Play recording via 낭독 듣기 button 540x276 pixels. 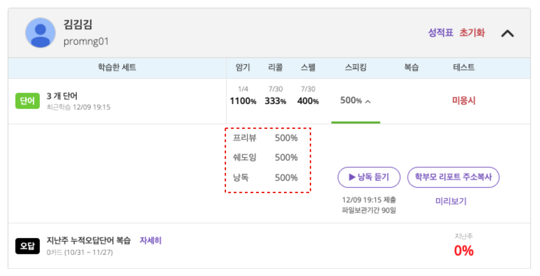click(x=369, y=177)
